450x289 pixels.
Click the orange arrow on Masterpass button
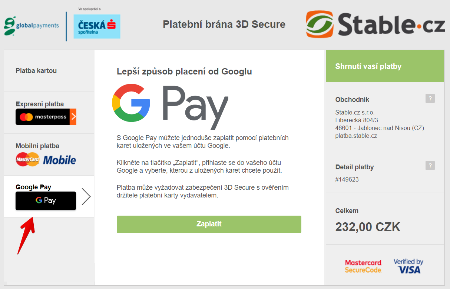[73, 117]
